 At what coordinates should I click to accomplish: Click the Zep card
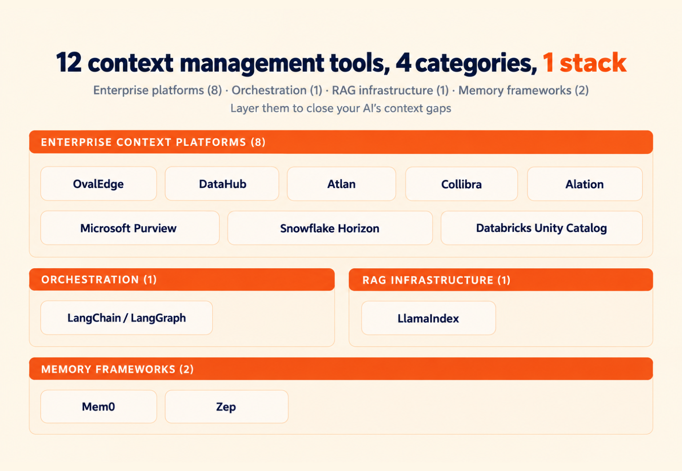coord(227,406)
